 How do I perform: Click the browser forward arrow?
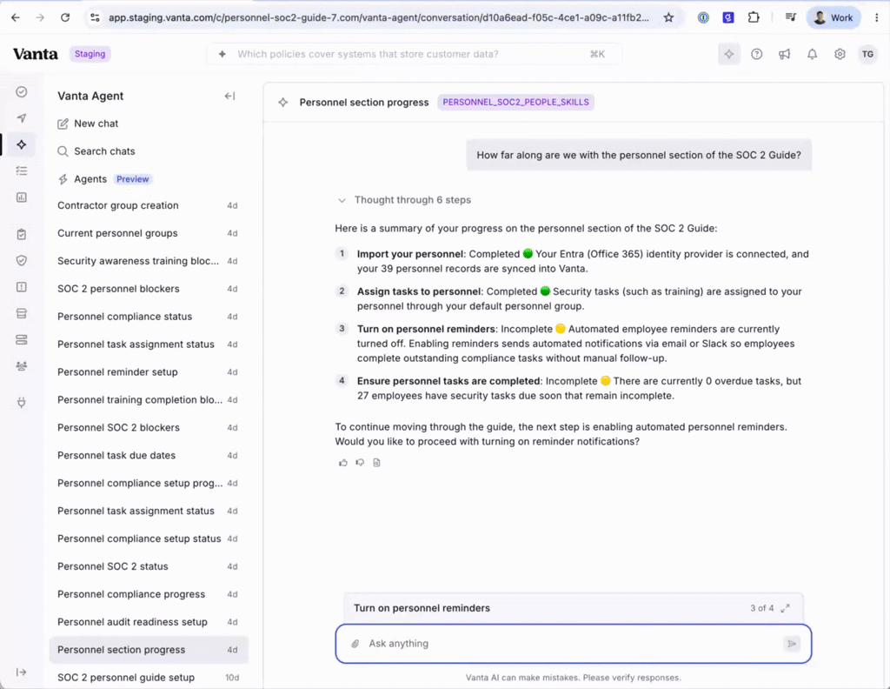(x=40, y=17)
